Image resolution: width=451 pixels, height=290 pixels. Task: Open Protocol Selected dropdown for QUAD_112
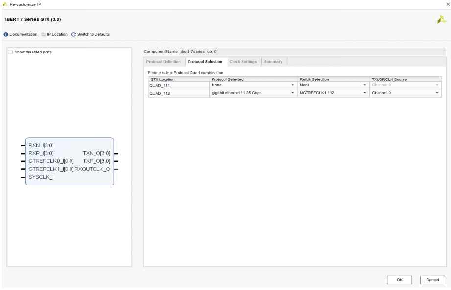(253, 93)
